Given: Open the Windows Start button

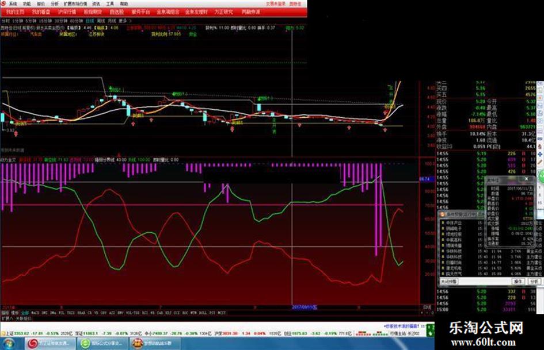Looking at the screenshot, I should 9,344.
